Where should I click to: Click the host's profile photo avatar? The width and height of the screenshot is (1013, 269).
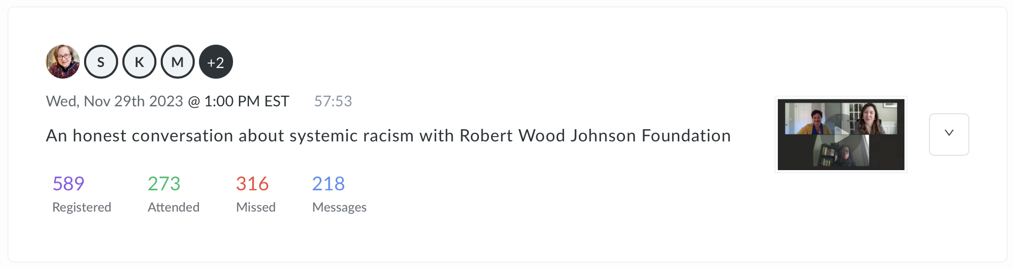tap(63, 62)
